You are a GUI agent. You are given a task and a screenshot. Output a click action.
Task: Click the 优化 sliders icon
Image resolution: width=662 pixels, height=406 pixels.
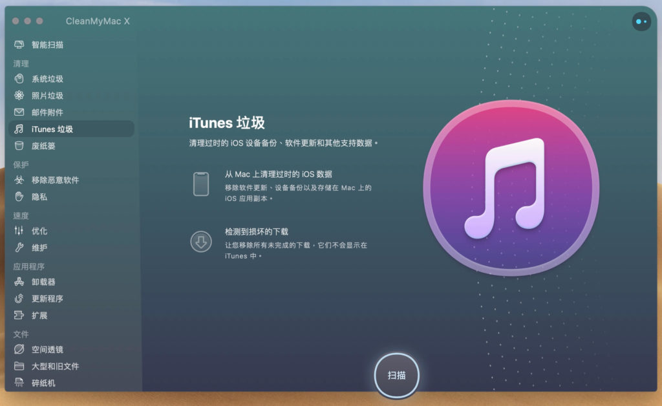(19, 231)
